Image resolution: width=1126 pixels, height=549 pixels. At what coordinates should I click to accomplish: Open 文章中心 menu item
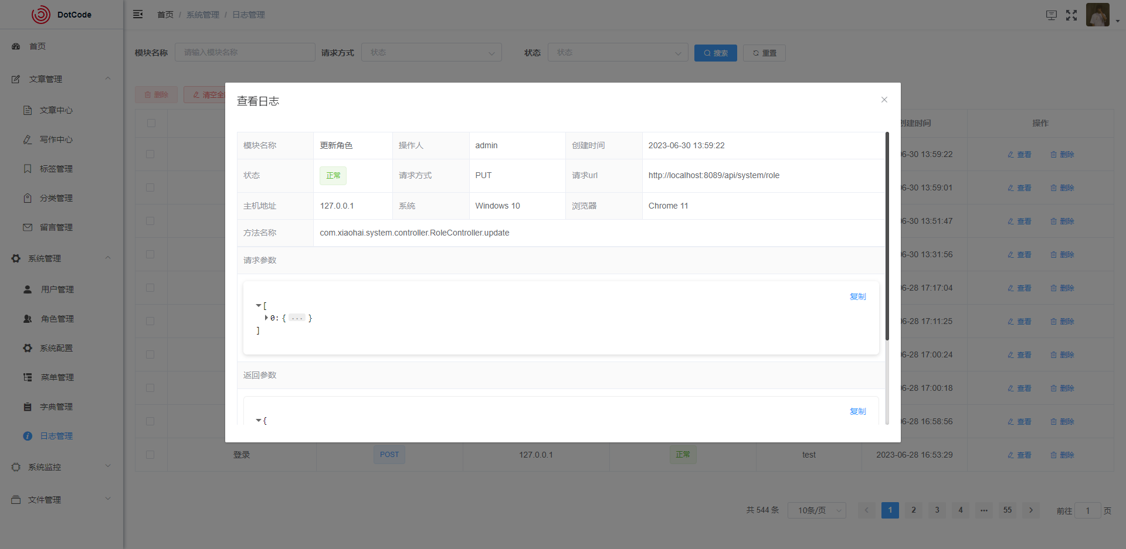(62, 110)
